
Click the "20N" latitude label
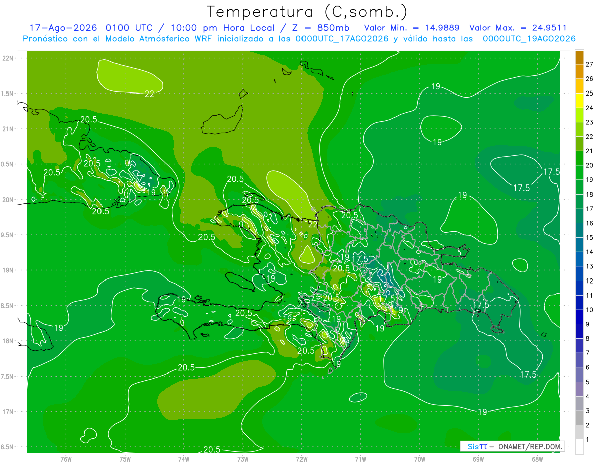tap(7, 200)
